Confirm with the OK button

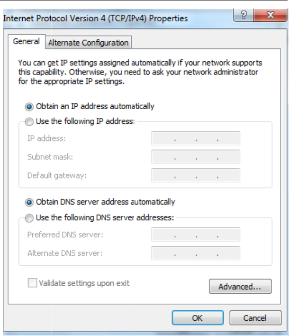[x=197, y=318]
